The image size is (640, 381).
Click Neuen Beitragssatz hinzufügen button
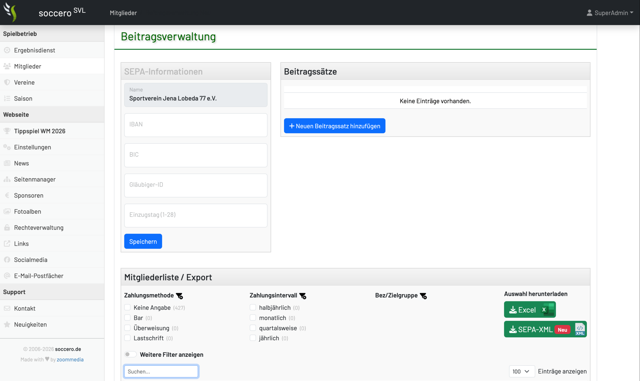(x=334, y=126)
